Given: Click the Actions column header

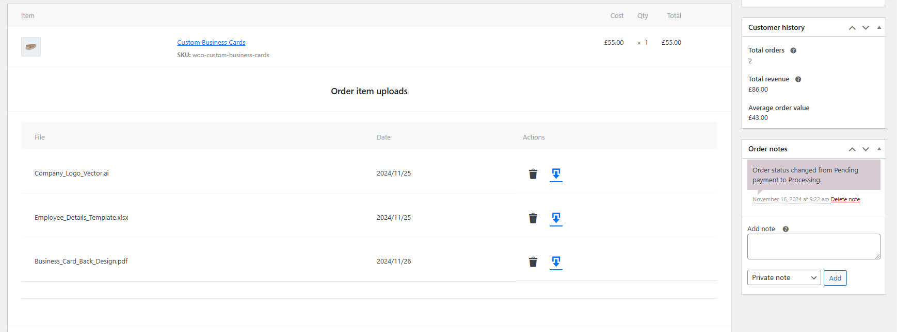Looking at the screenshot, I should [x=534, y=137].
